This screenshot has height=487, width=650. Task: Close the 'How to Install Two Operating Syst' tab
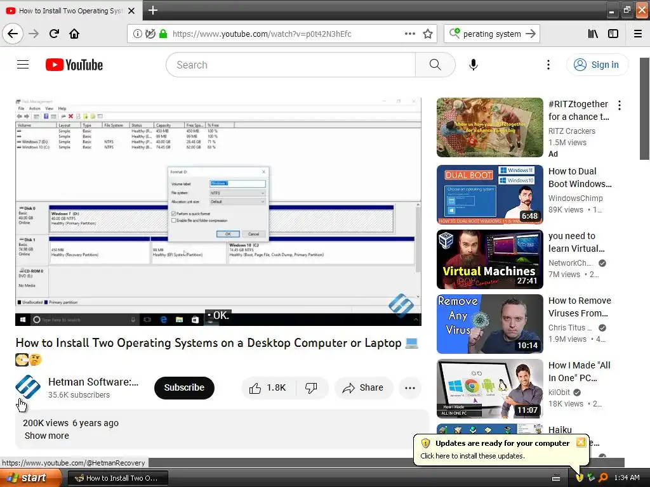pyautogui.click(x=131, y=11)
